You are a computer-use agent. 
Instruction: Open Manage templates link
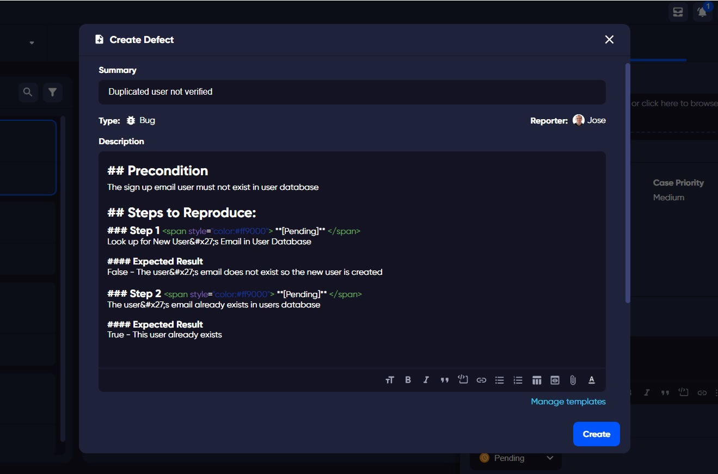pos(568,401)
